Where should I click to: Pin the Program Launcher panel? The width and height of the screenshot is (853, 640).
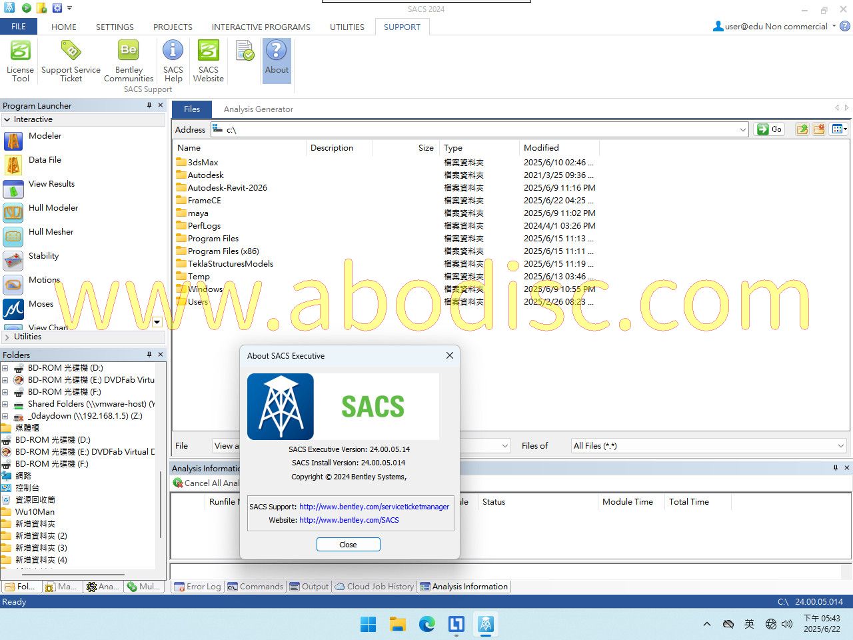[149, 105]
